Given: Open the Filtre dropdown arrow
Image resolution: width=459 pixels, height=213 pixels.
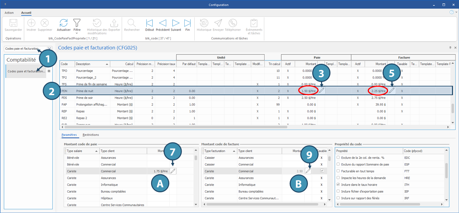Looking at the screenshot, I should coord(77,33).
